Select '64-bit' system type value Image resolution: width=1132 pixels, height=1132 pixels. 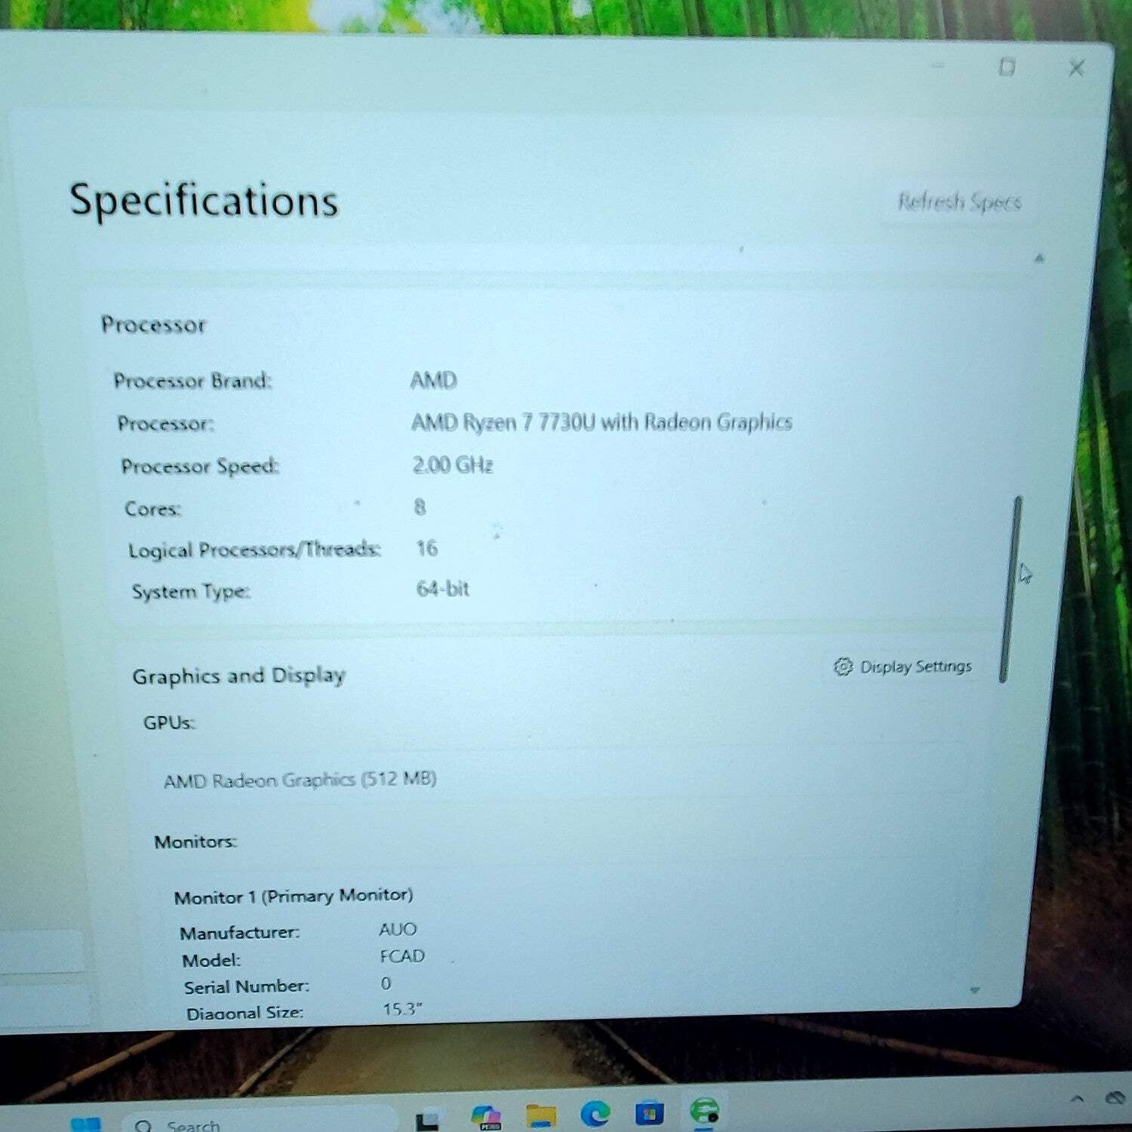tap(443, 589)
